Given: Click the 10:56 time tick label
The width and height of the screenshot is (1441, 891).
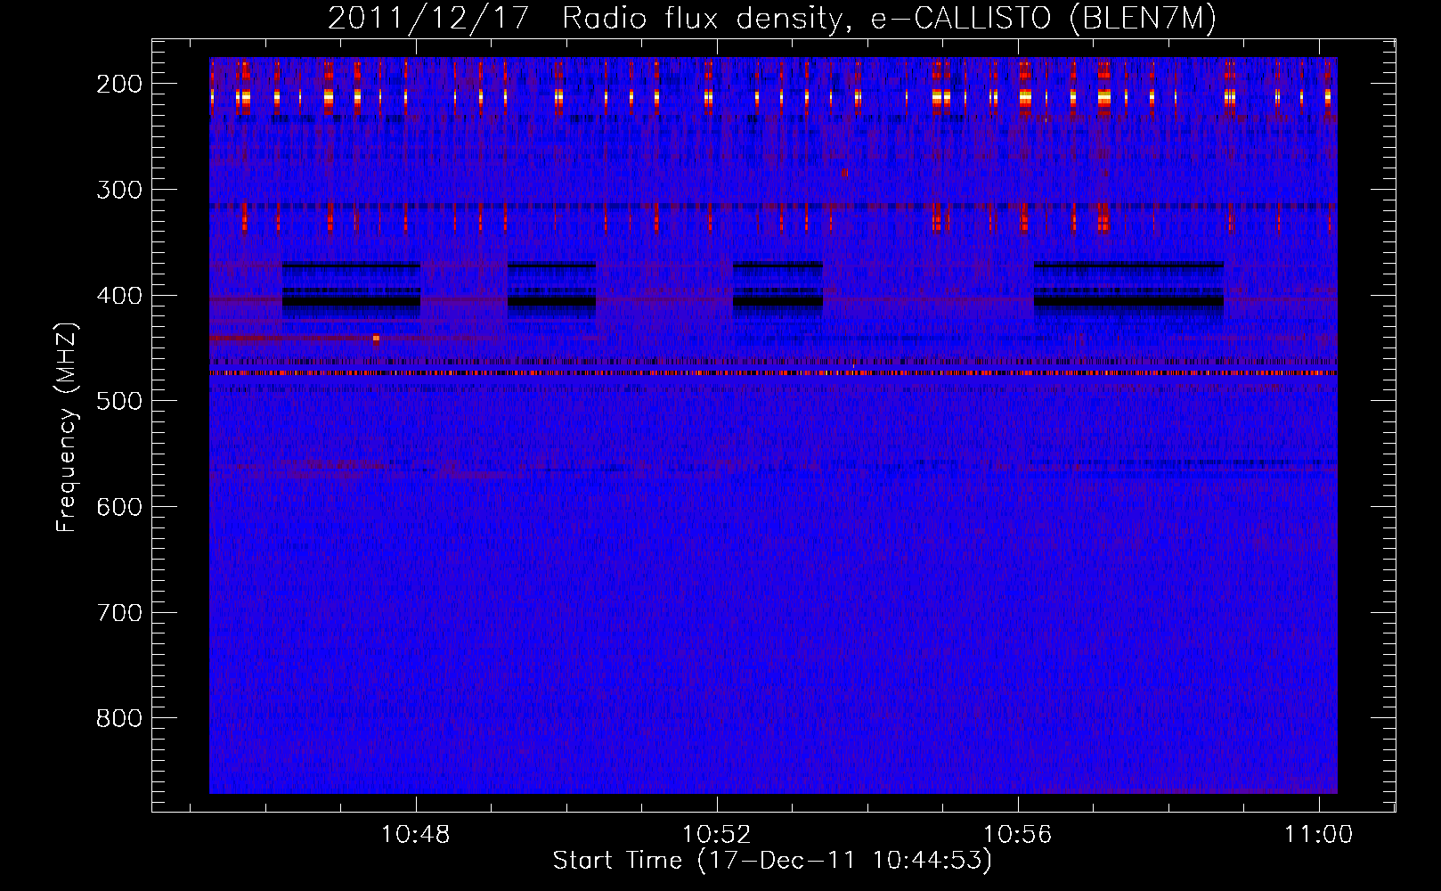Looking at the screenshot, I should coord(1017,835).
